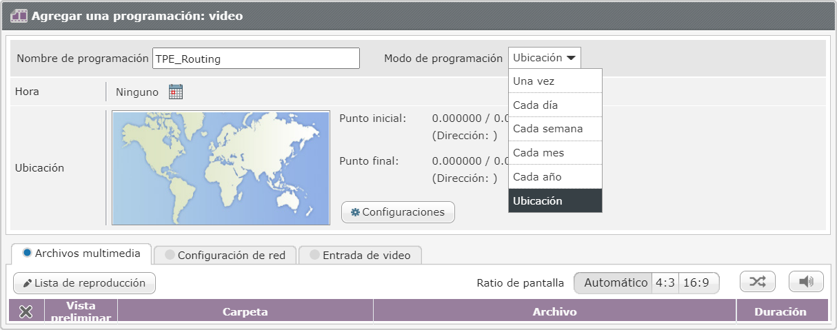The height and width of the screenshot is (330, 837).
Task: Click the X delete column header icon
Action: pyautogui.click(x=26, y=312)
